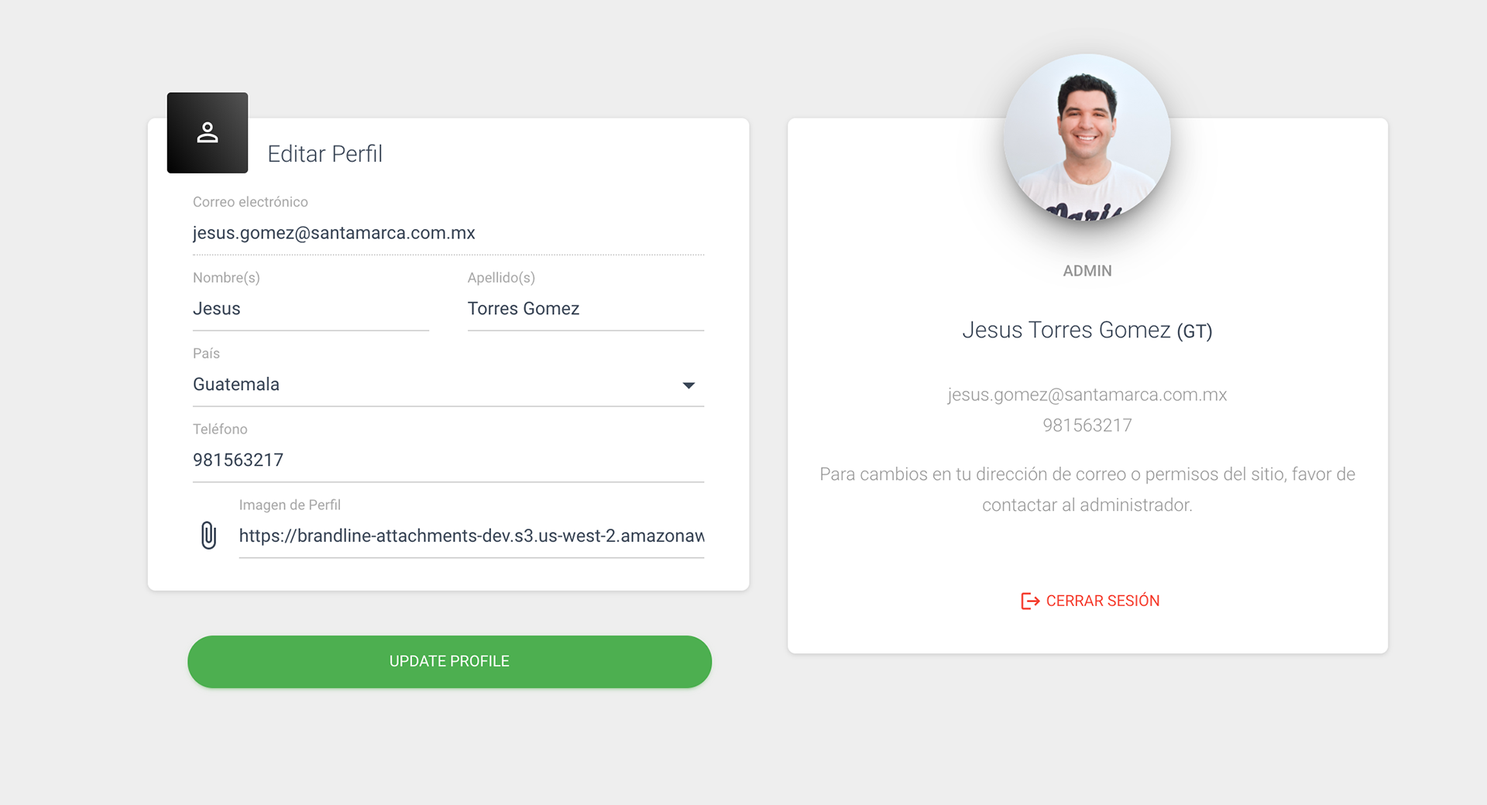Image resolution: width=1487 pixels, height=805 pixels.
Task: Click the person icon in the dark square
Action: coord(208,132)
